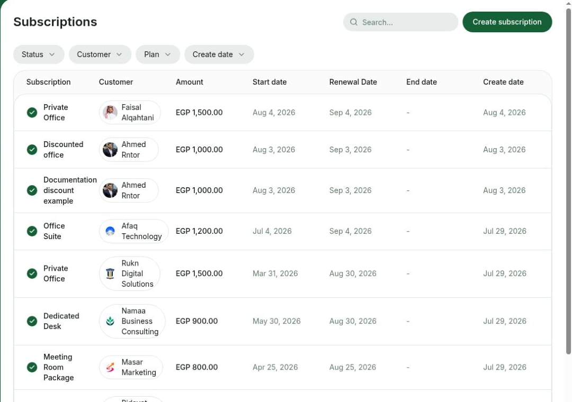Click status check icon for Office Suite

tap(32, 231)
